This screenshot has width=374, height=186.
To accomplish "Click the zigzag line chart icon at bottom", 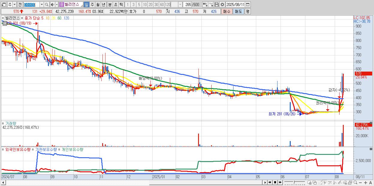I will click(335, 182).
